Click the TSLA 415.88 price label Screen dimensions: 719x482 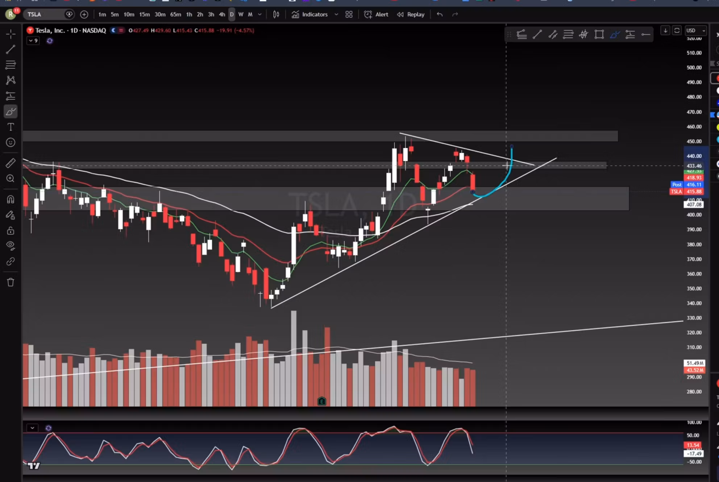[x=686, y=191]
